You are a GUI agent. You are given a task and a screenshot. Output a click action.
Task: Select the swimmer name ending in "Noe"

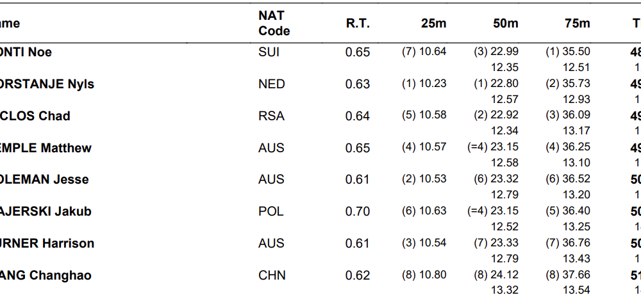tap(26, 52)
